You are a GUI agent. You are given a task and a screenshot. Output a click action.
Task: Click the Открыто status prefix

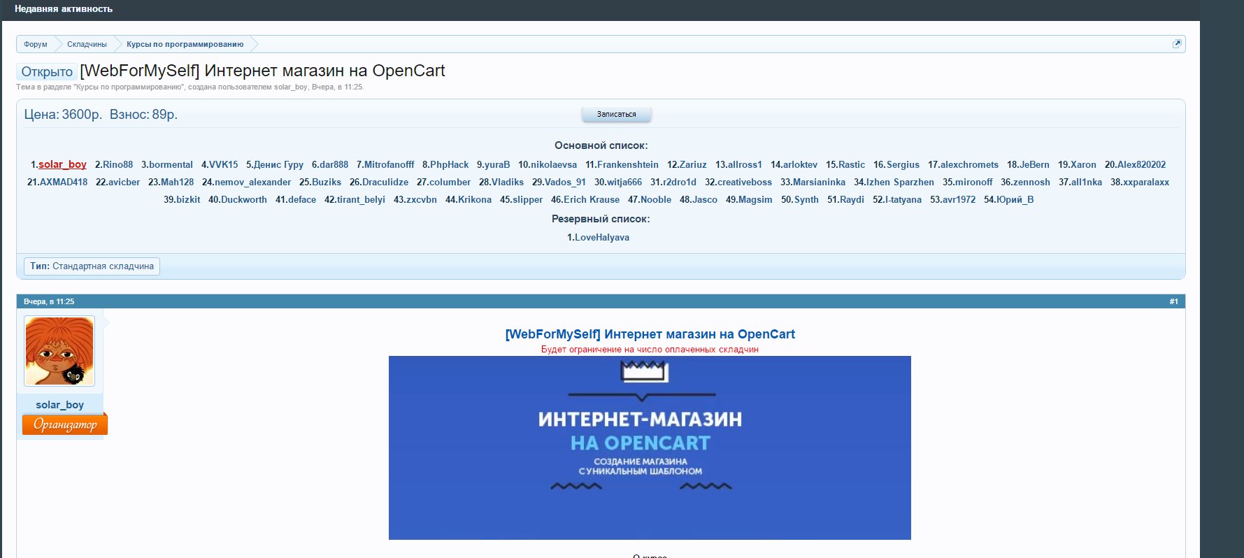(x=47, y=72)
